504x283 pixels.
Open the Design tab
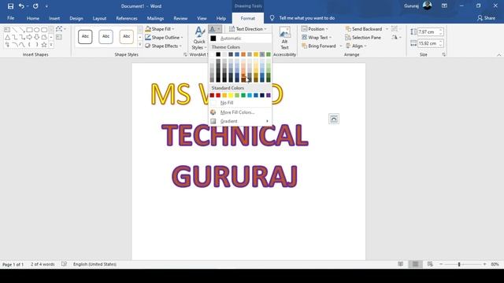(x=76, y=18)
